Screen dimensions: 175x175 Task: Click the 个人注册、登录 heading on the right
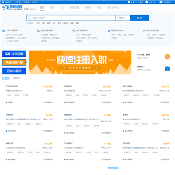[143, 55]
